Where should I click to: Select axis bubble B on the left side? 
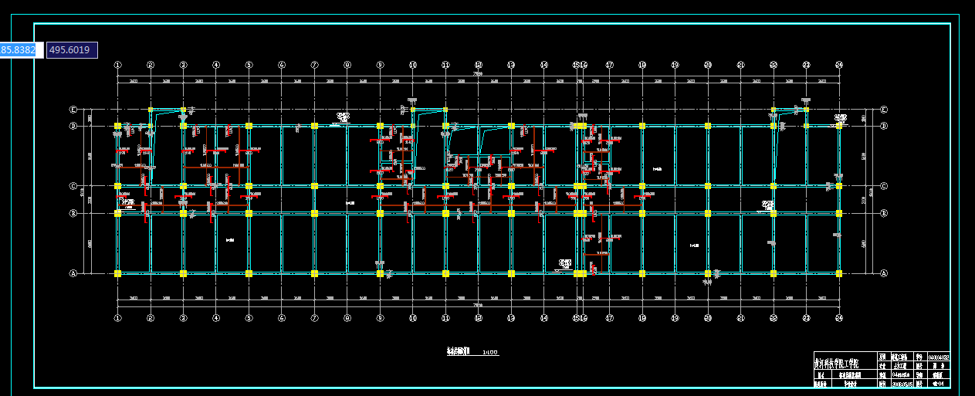[x=73, y=213]
